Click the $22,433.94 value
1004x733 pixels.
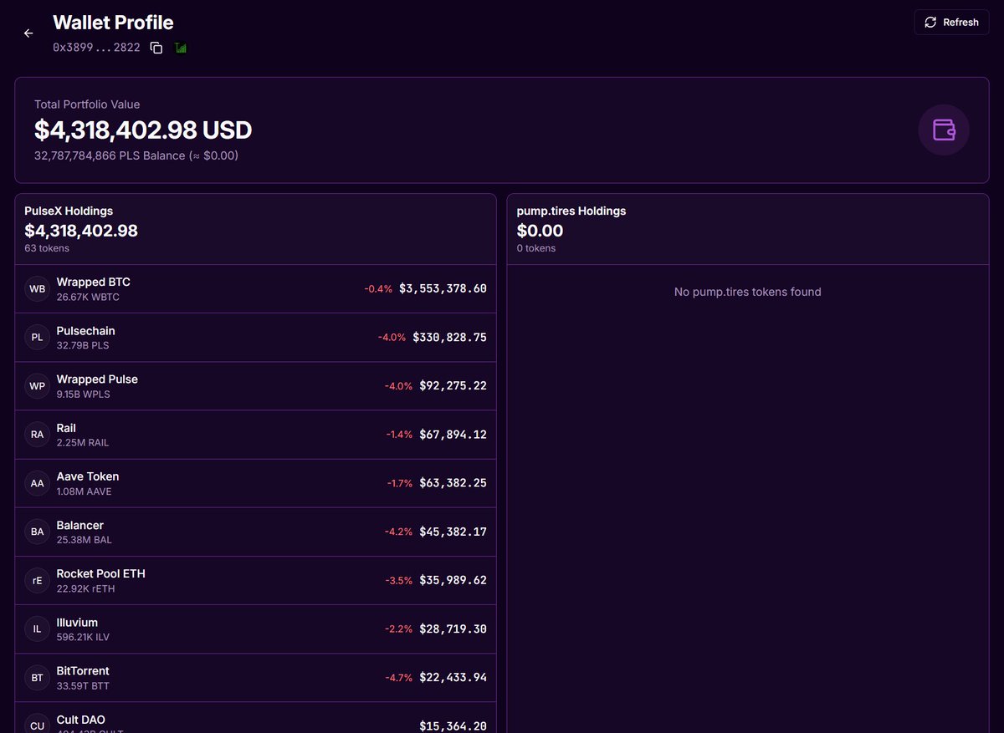pos(453,677)
